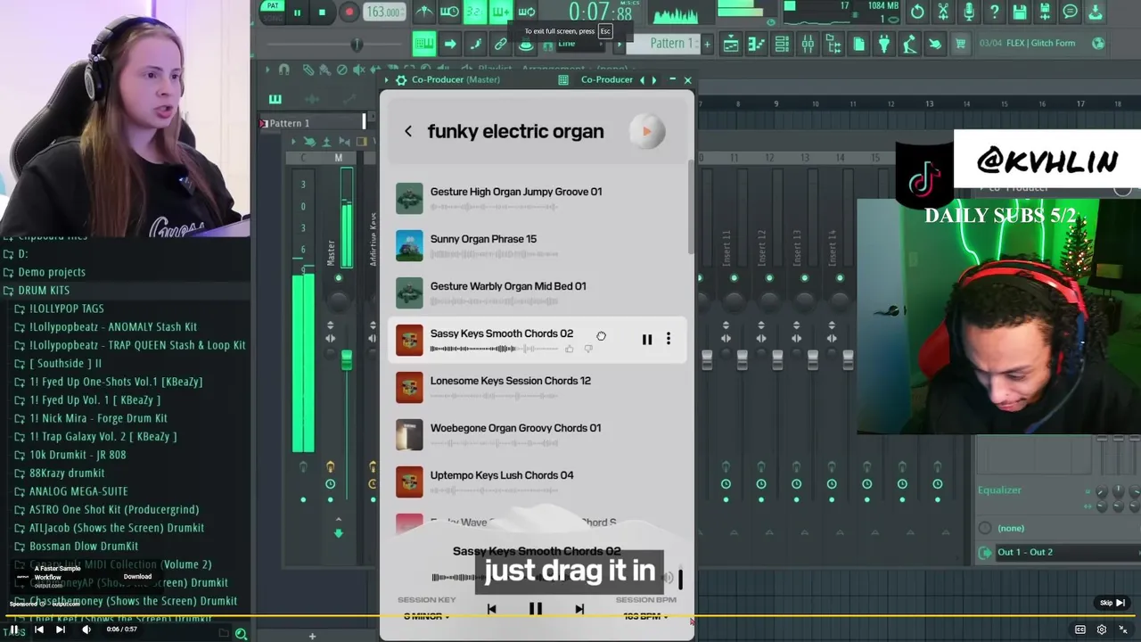Open the Line snap dropdown

pyautogui.click(x=579, y=44)
